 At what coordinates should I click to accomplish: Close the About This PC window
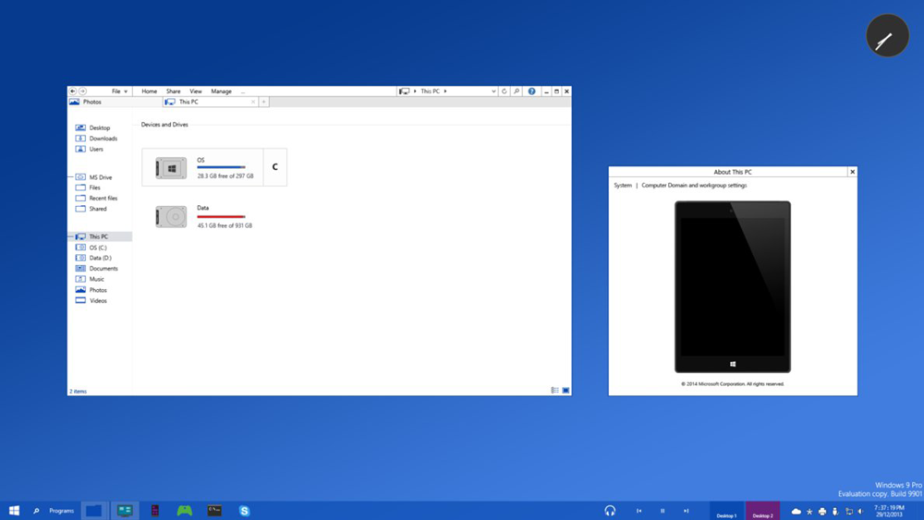[852, 172]
